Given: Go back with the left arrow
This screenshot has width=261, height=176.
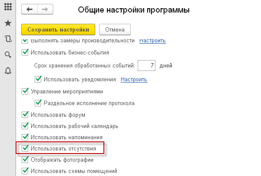Looking at the screenshot, I should 29,9.
